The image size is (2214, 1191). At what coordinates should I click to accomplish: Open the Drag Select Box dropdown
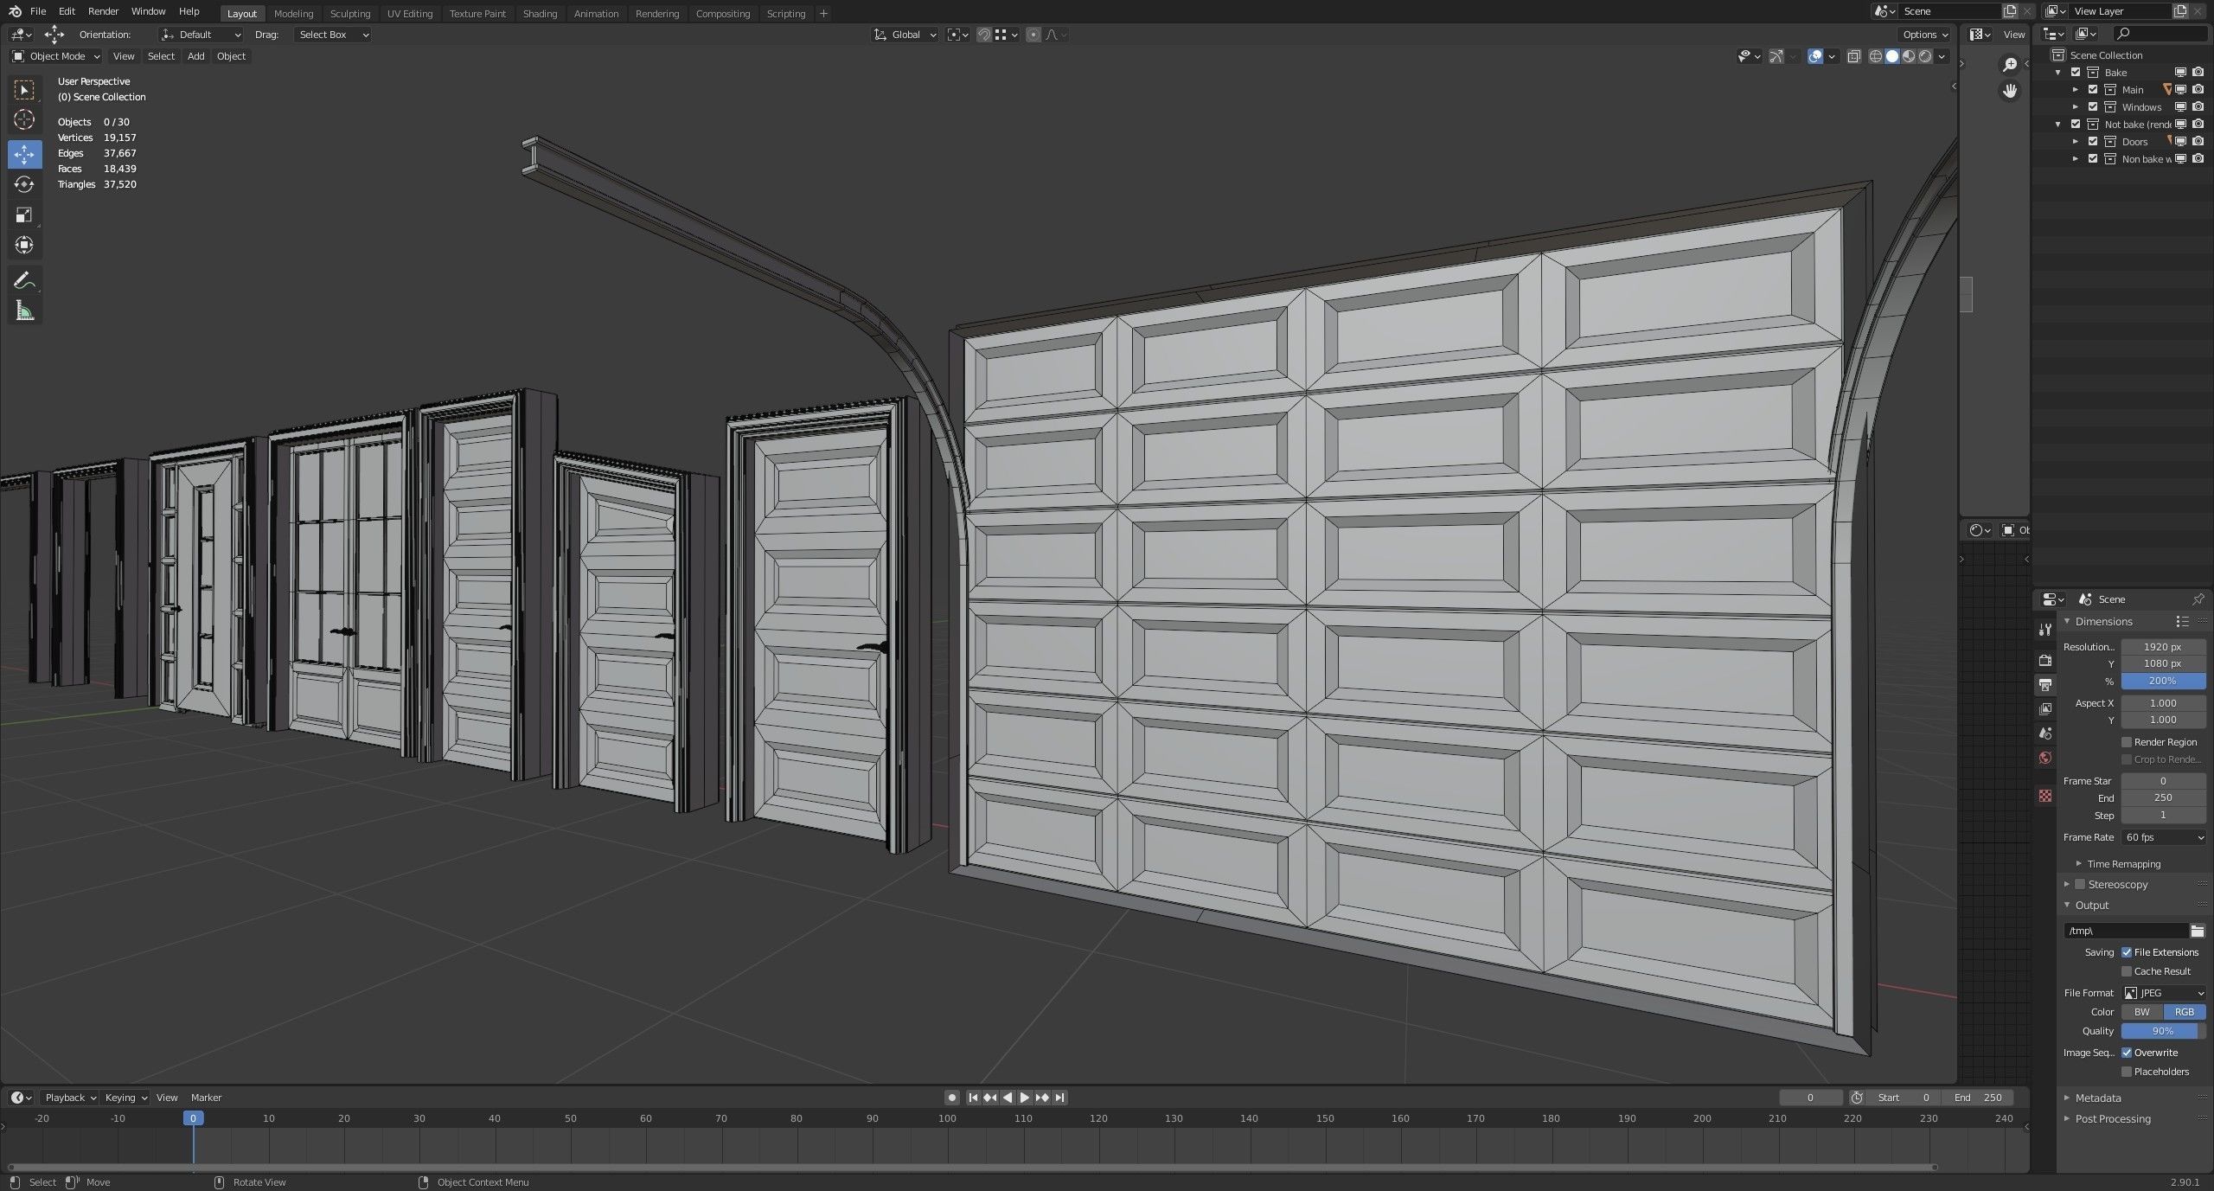point(333,35)
